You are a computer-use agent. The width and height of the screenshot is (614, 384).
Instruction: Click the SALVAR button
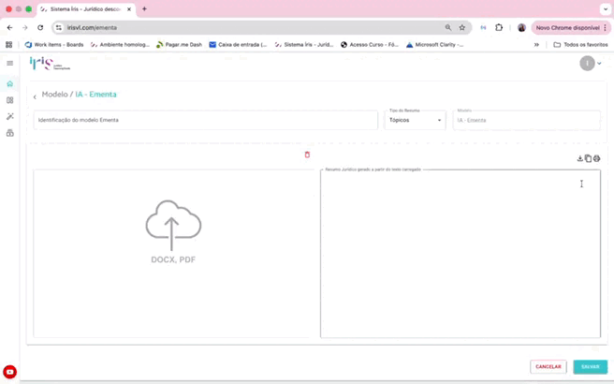point(590,366)
